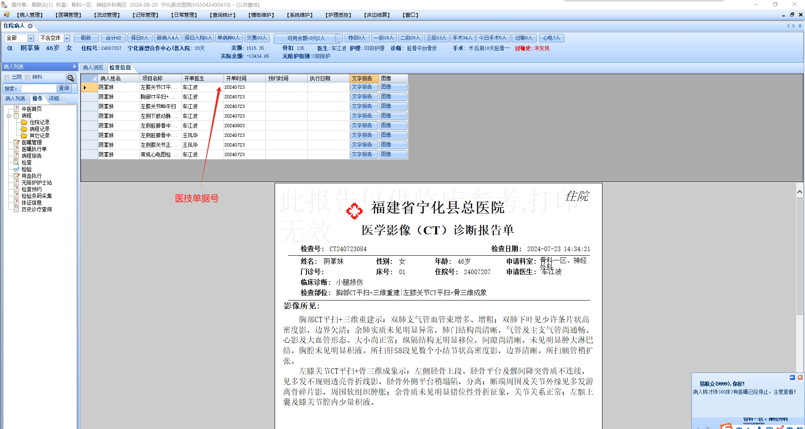Click the ellipsis button beside 可用余额<9元2人

pyautogui.click(x=339, y=38)
